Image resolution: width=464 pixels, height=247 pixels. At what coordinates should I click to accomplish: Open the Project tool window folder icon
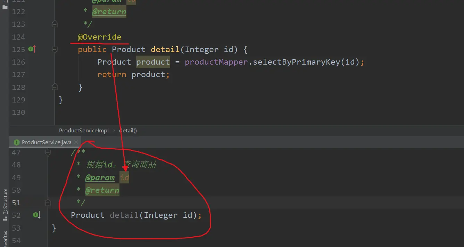(5, 7)
